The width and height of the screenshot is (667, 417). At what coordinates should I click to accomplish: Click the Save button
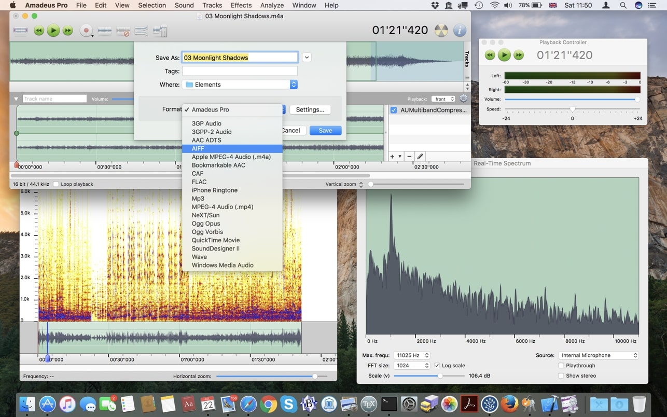click(325, 130)
